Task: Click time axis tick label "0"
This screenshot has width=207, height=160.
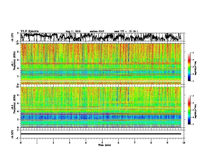Action: pyautogui.click(x=21, y=143)
